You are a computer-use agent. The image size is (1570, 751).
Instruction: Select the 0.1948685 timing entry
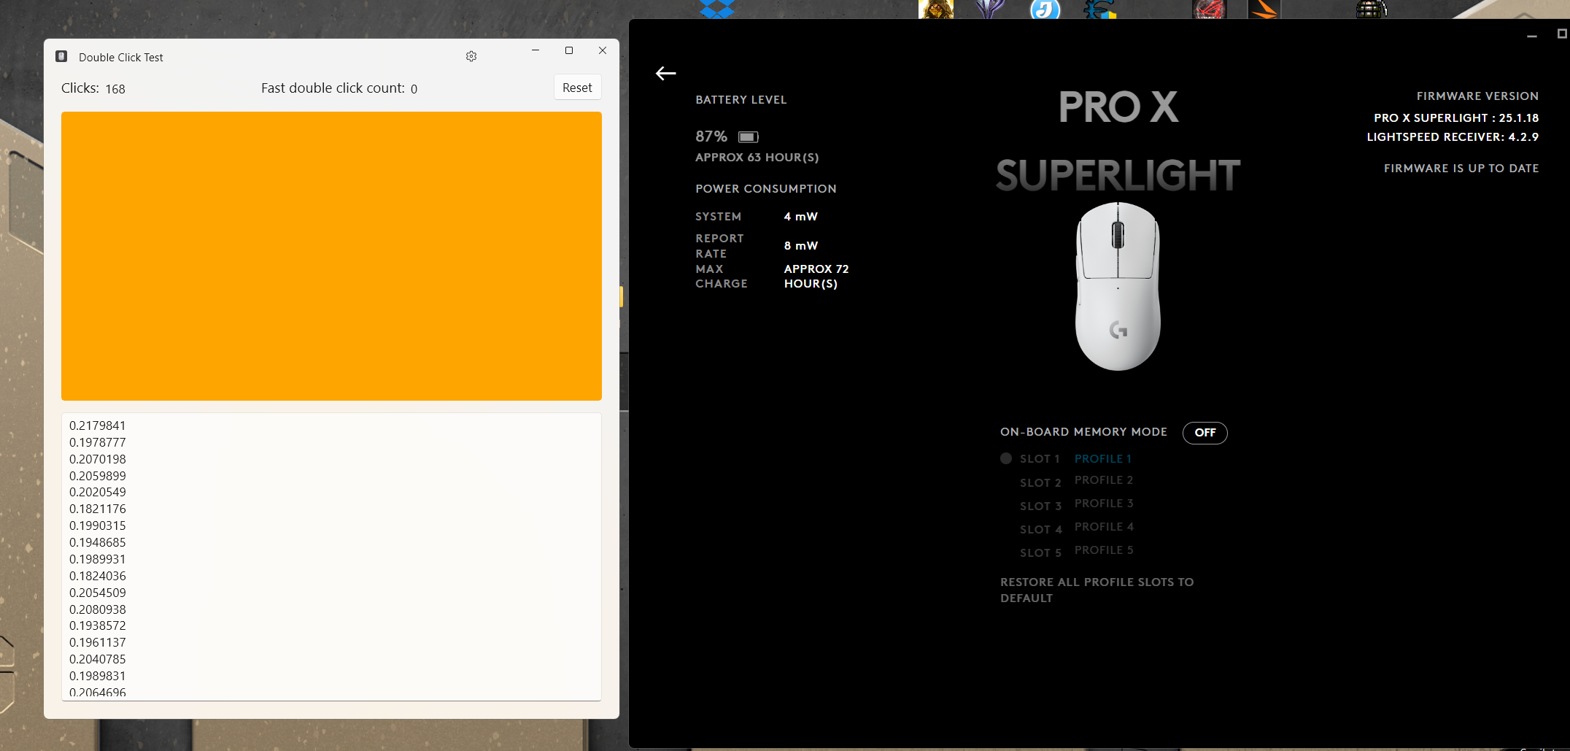click(98, 542)
